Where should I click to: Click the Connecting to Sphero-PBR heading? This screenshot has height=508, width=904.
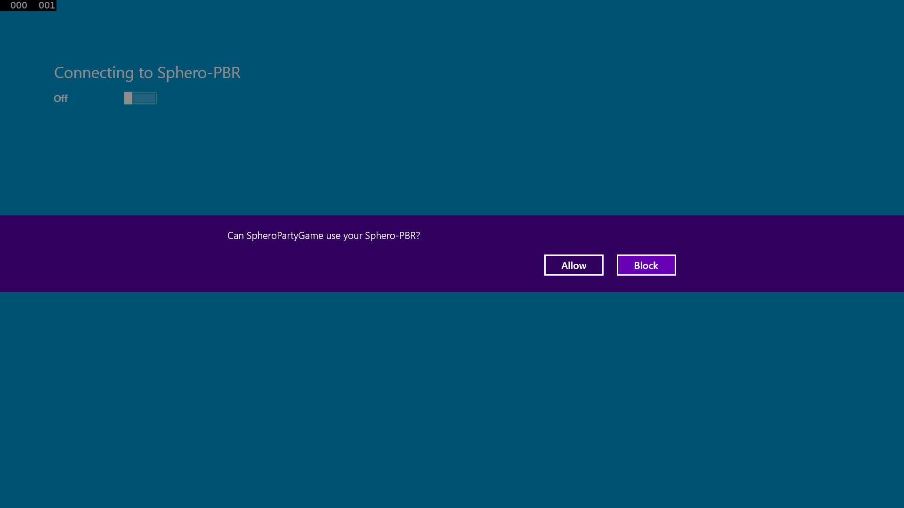coord(147,73)
